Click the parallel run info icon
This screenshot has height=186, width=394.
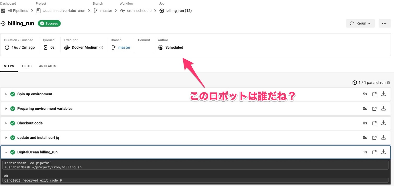tap(388, 83)
